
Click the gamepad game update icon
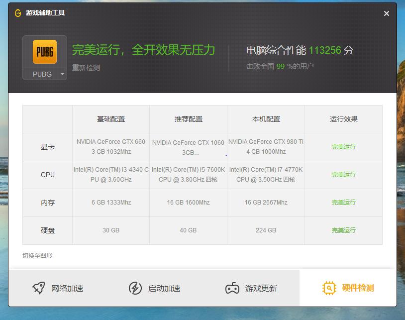232,288
